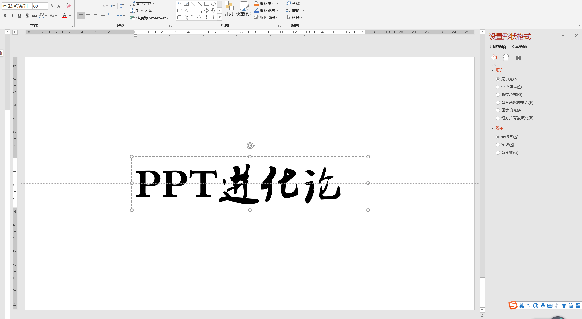Select picture or texture fill option
This screenshot has height=319, width=582.
click(515, 102)
